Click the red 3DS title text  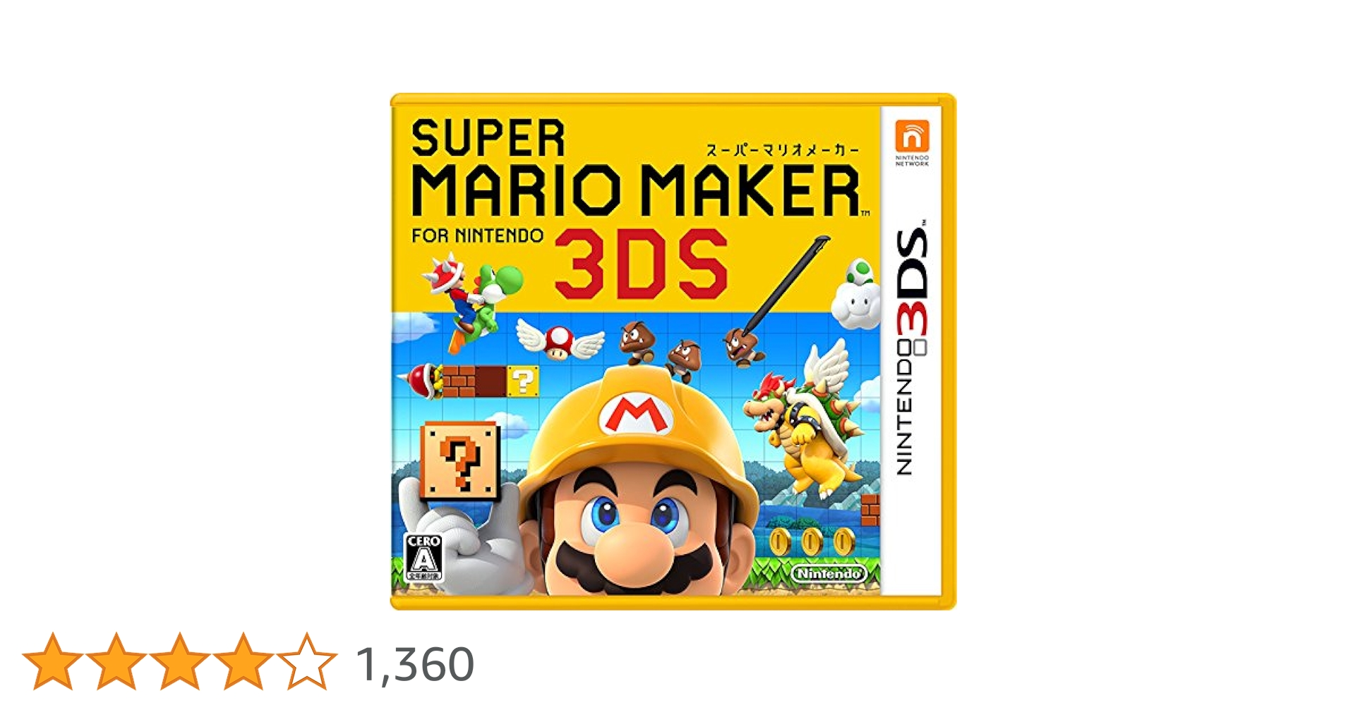tap(642, 263)
